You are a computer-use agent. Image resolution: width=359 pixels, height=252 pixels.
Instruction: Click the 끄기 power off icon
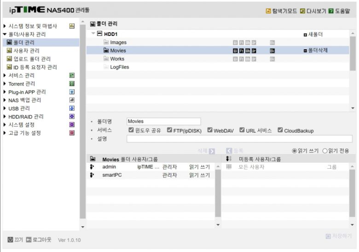click(10, 240)
